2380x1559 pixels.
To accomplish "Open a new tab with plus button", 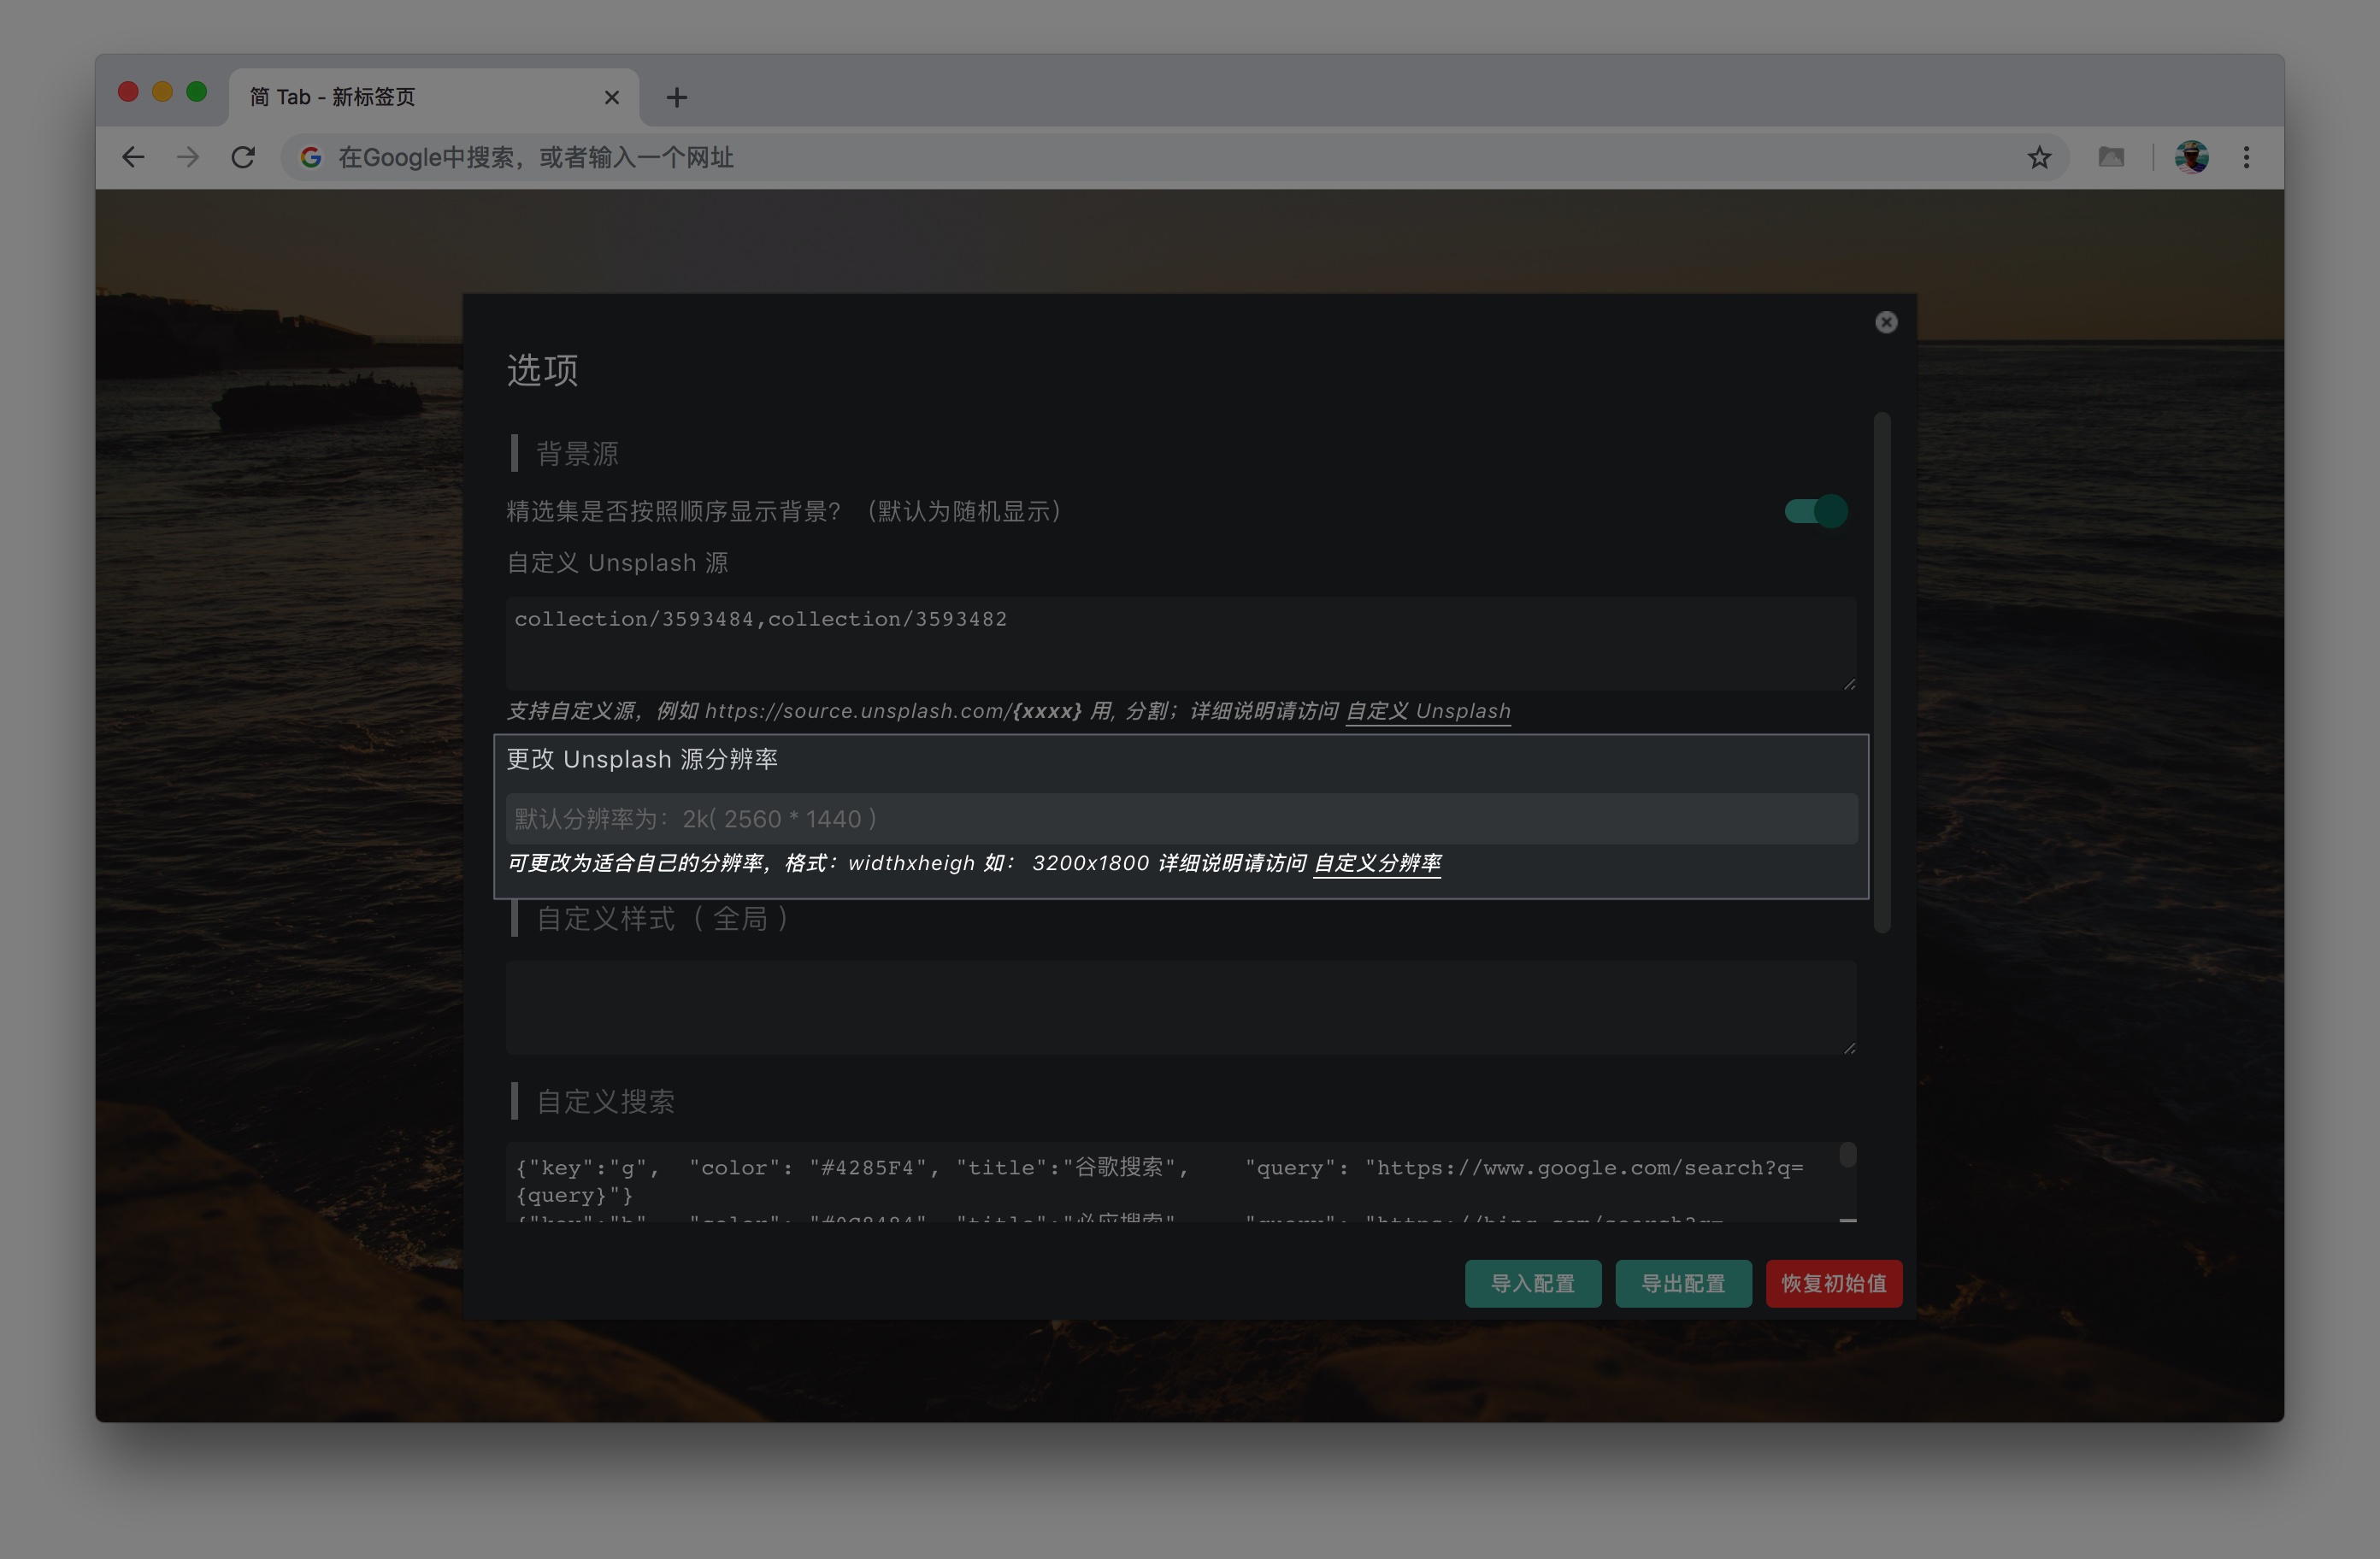I will [677, 97].
